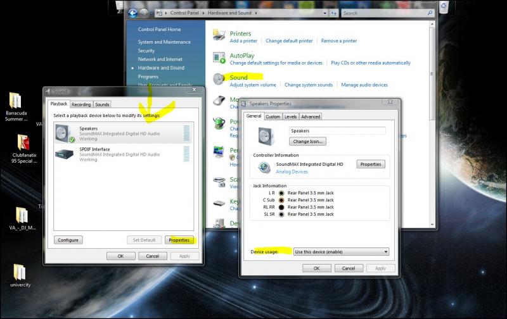Click the SL SR jack indicator icon

pyautogui.click(x=281, y=215)
